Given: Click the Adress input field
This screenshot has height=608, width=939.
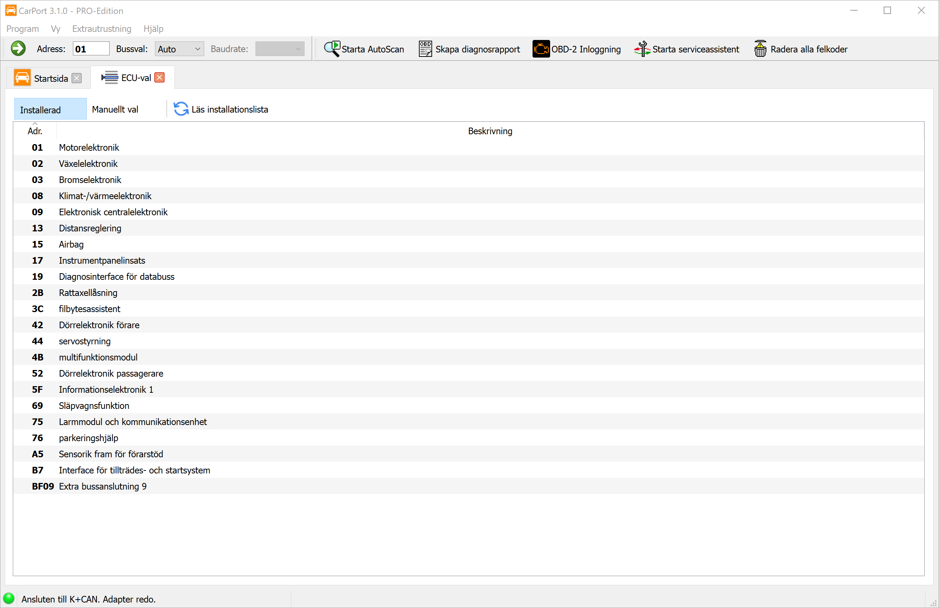Looking at the screenshot, I should [91, 49].
